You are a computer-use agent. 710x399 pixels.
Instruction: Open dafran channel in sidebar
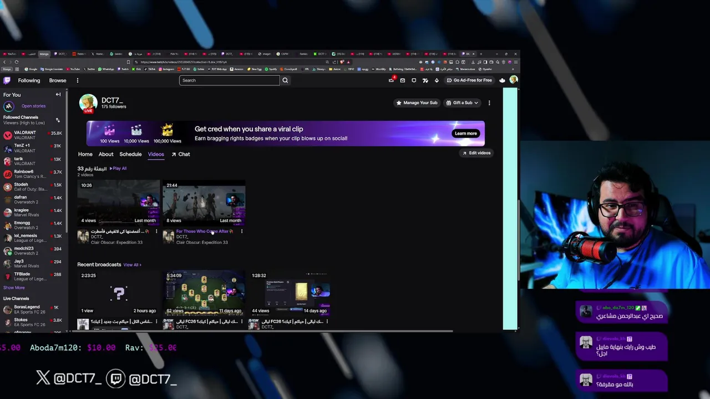click(32, 199)
